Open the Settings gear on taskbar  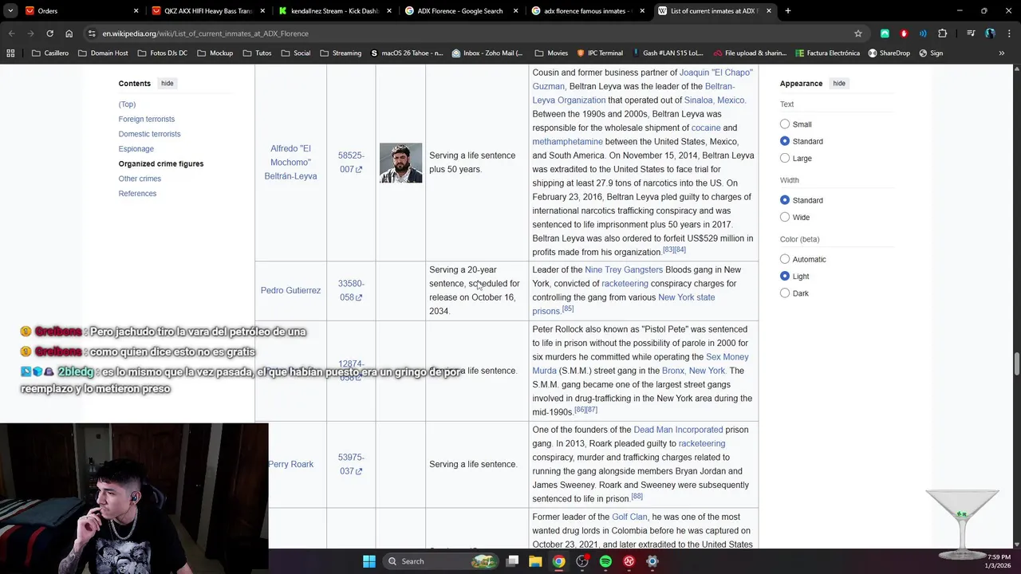coord(652,561)
